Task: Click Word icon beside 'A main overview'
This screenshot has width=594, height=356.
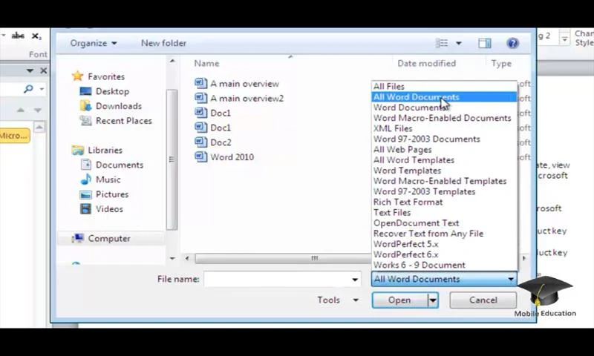Action: coord(200,83)
